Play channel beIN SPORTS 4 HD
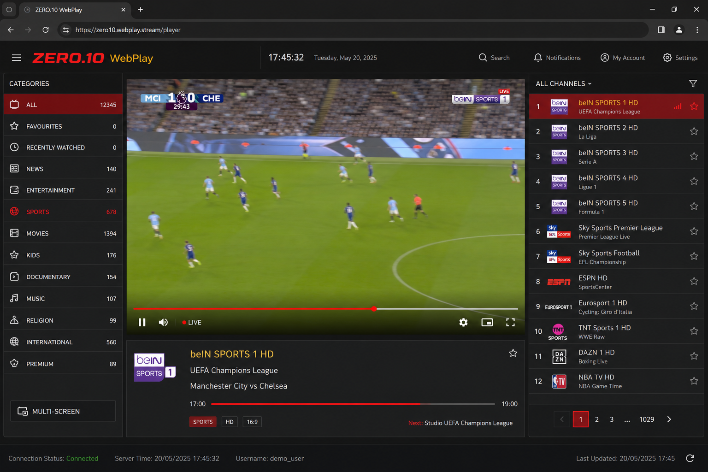The image size is (708, 472). [x=616, y=182]
